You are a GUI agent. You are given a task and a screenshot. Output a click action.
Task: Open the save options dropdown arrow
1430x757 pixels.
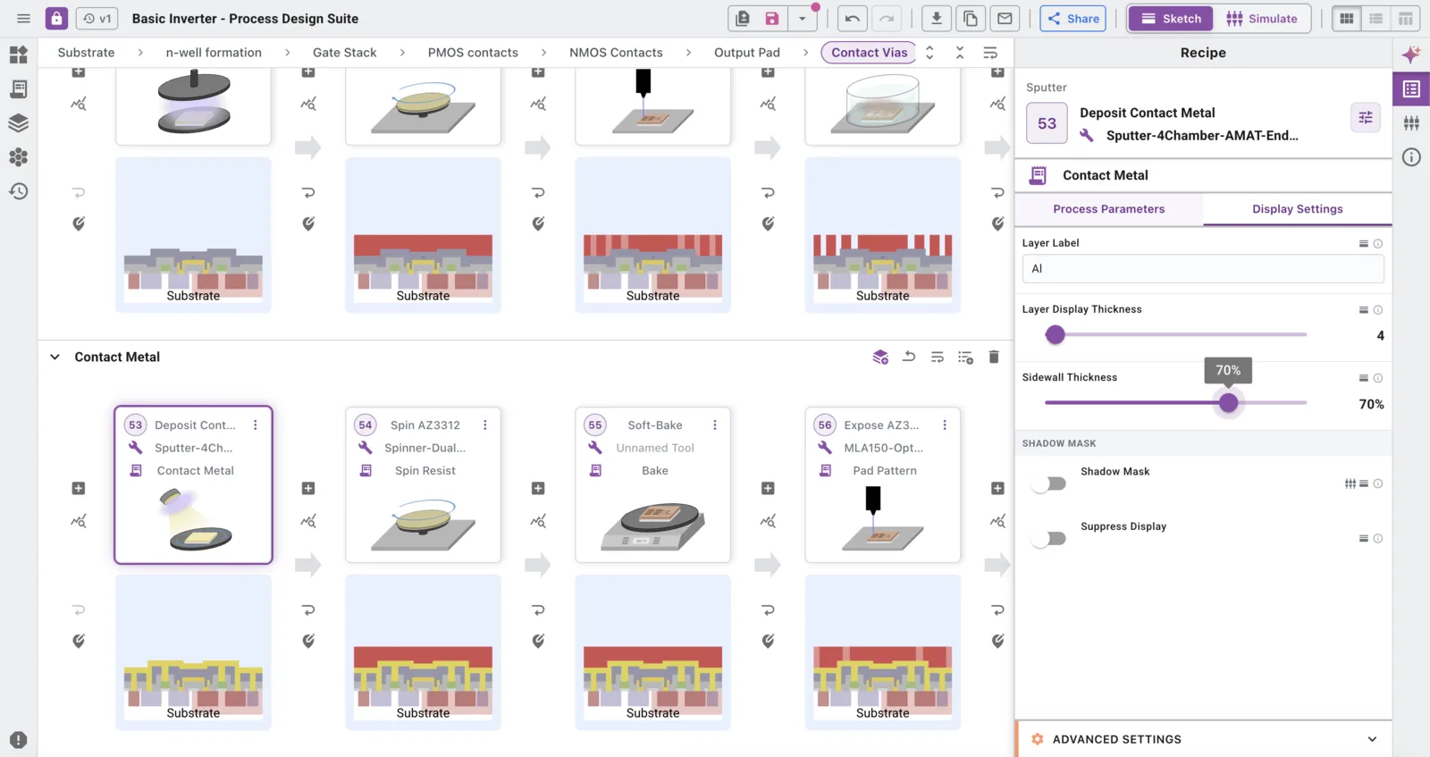pos(803,19)
